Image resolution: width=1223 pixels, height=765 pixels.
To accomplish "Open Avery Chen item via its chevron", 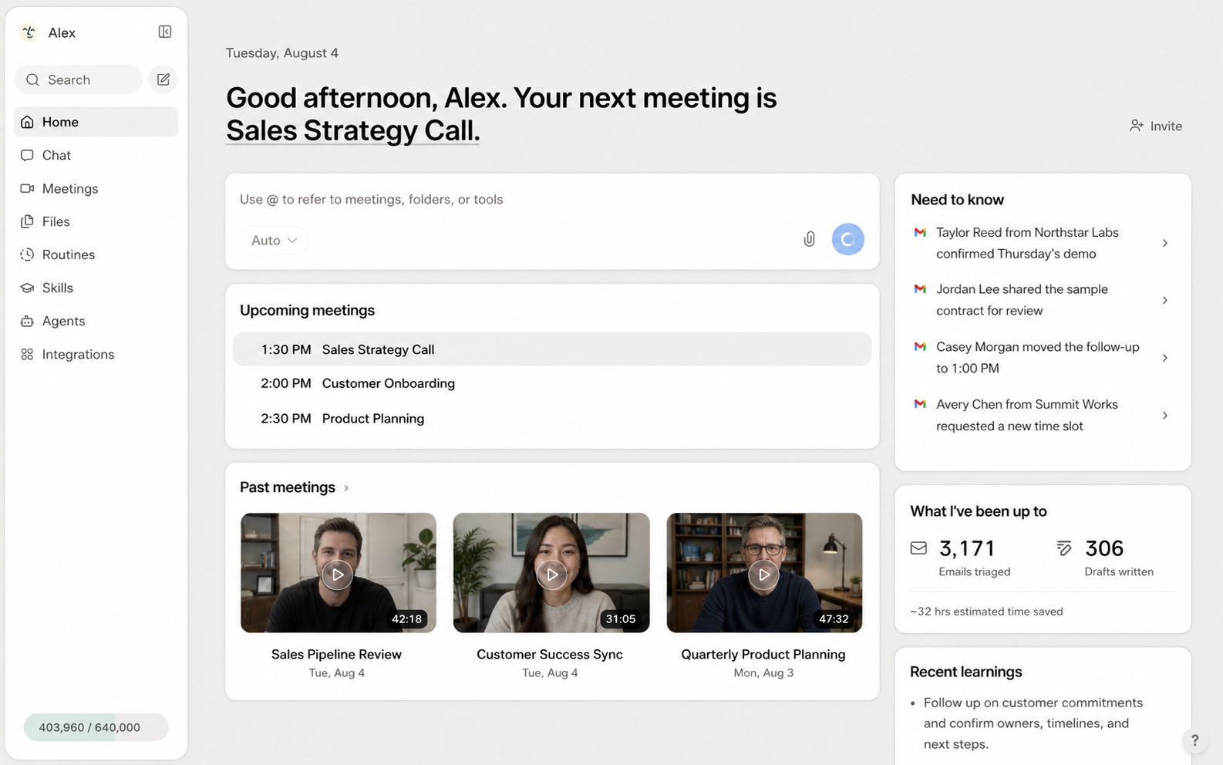I will [x=1164, y=416].
